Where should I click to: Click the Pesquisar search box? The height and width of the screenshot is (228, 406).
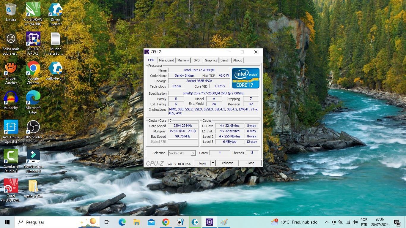point(57,222)
